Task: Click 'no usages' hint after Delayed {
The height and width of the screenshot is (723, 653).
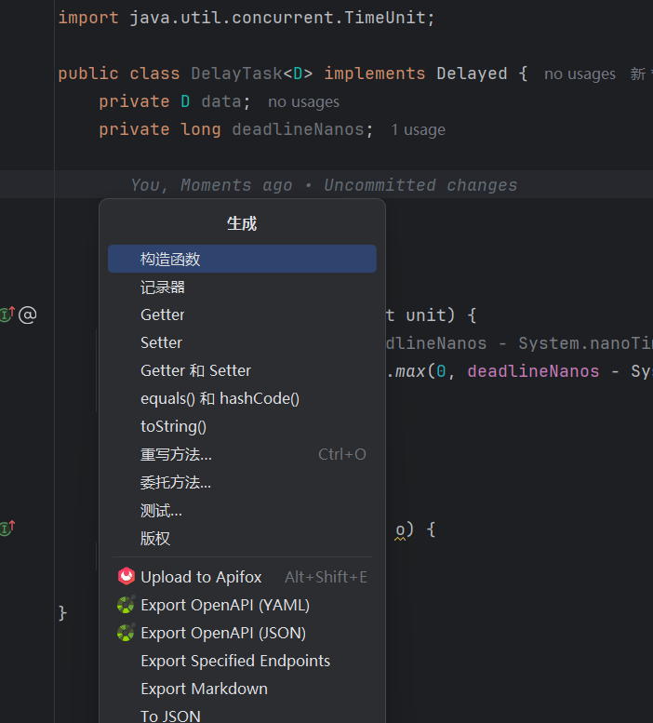Action: [x=580, y=74]
